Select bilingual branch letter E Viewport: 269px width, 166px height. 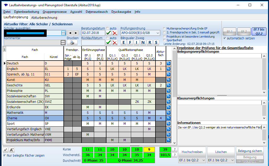[123, 43]
